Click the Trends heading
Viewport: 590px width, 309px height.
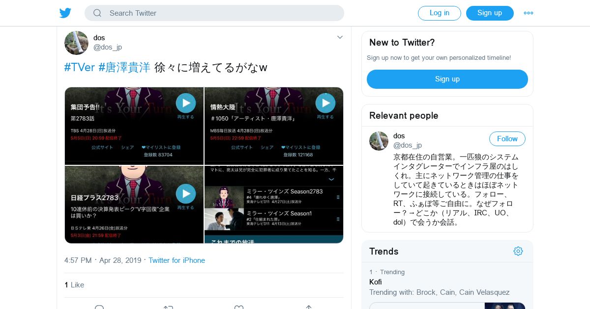384,252
